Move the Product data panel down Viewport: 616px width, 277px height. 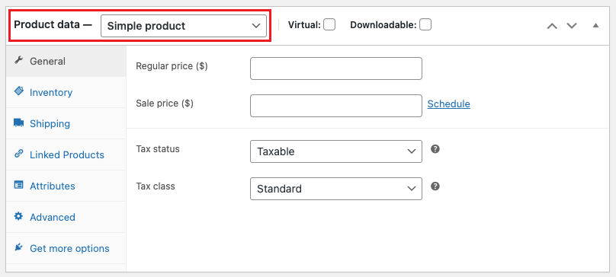[x=572, y=26]
